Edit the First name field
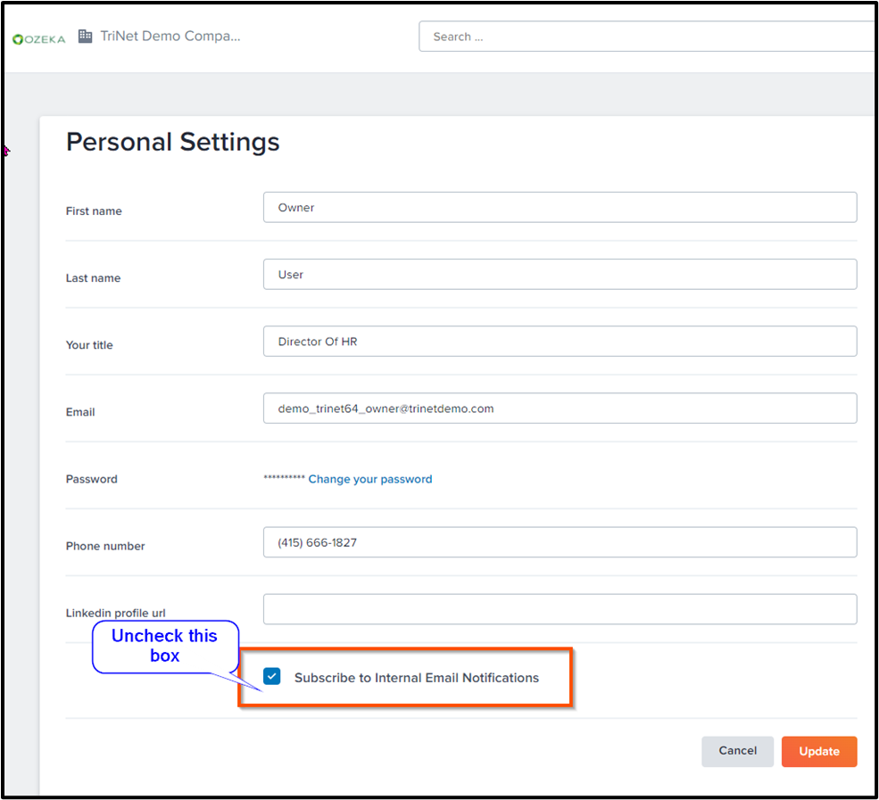The image size is (879, 800). pos(560,207)
